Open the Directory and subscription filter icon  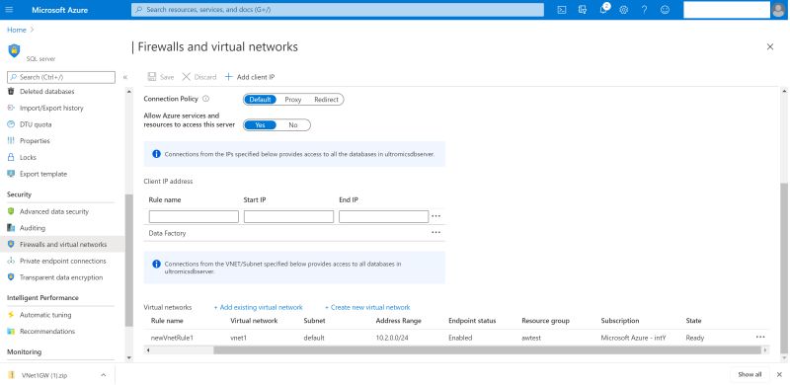583,10
